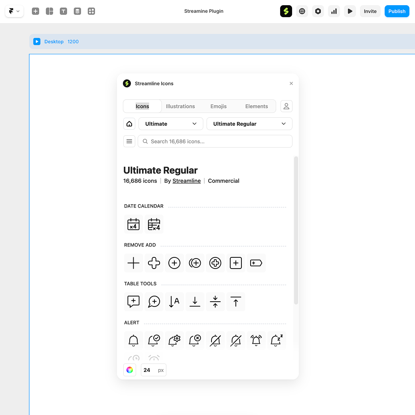The image size is (415, 415).
Task: Open the user account profile button
Action: (287, 106)
